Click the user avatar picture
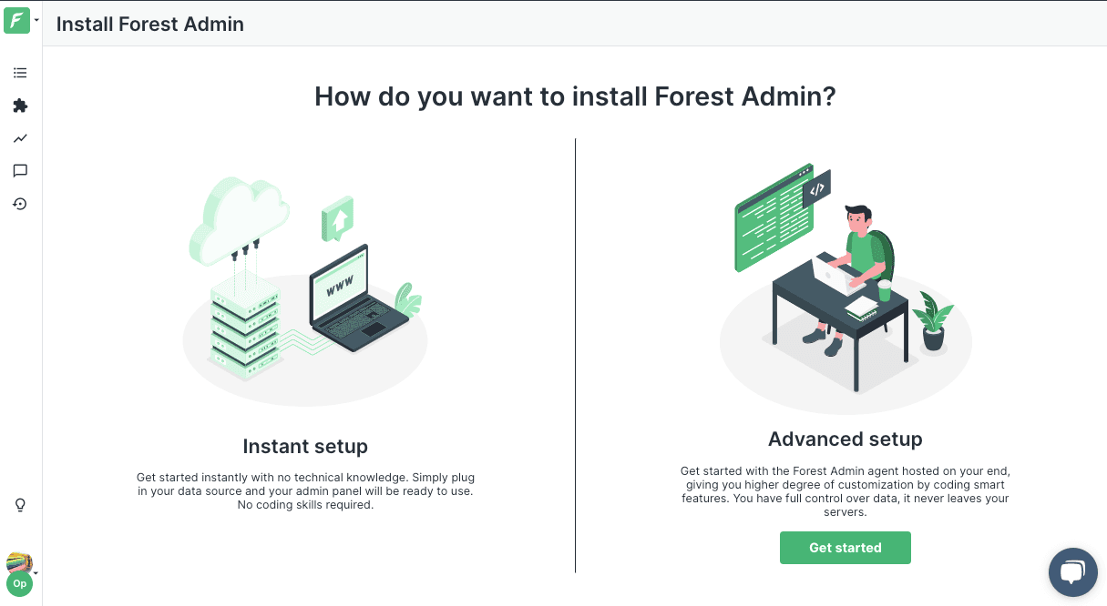The width and height of the screenshot is (1107, 606). coord(19,562)
